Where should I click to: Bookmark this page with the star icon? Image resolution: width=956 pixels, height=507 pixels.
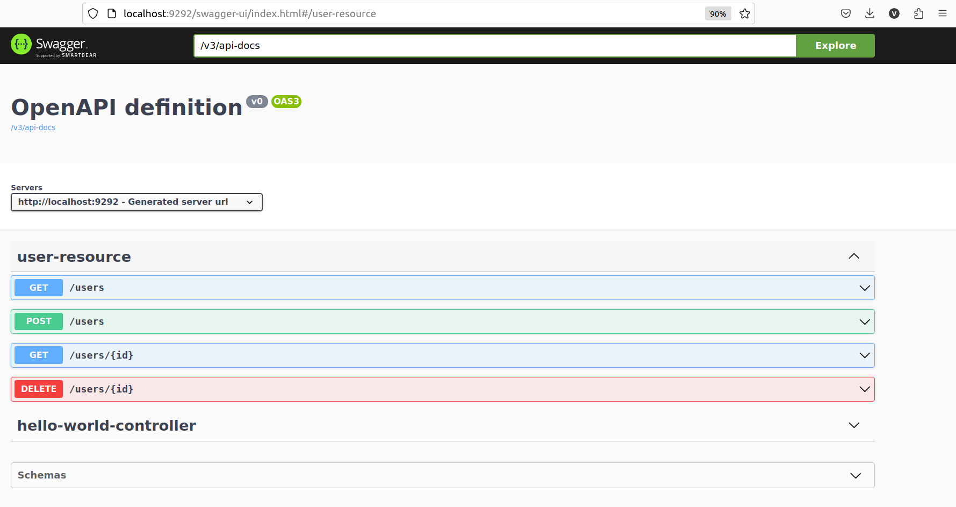(744, 13)
